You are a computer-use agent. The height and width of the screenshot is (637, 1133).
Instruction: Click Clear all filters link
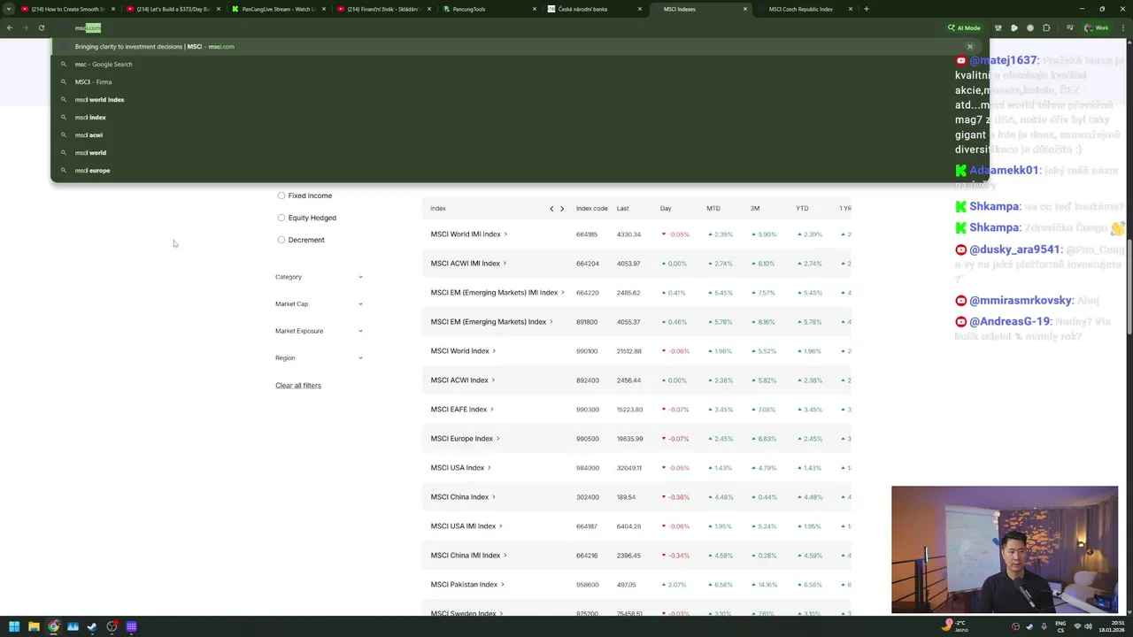point(298,386)
